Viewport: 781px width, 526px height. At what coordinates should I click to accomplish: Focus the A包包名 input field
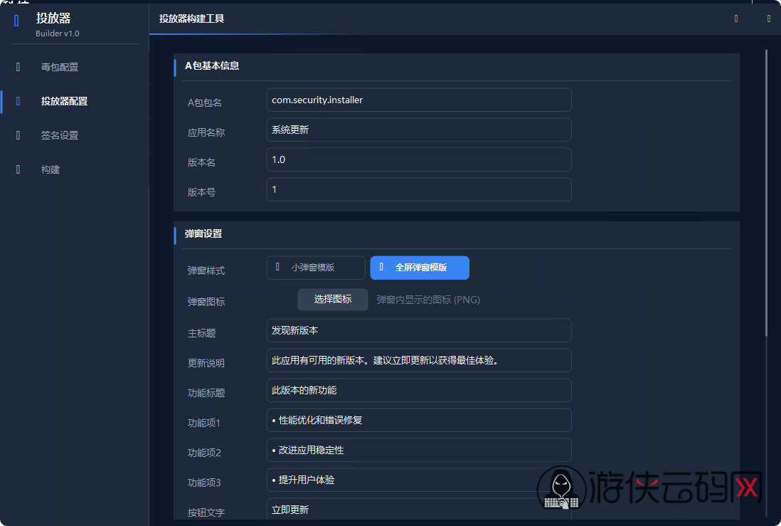coord(418,100)
